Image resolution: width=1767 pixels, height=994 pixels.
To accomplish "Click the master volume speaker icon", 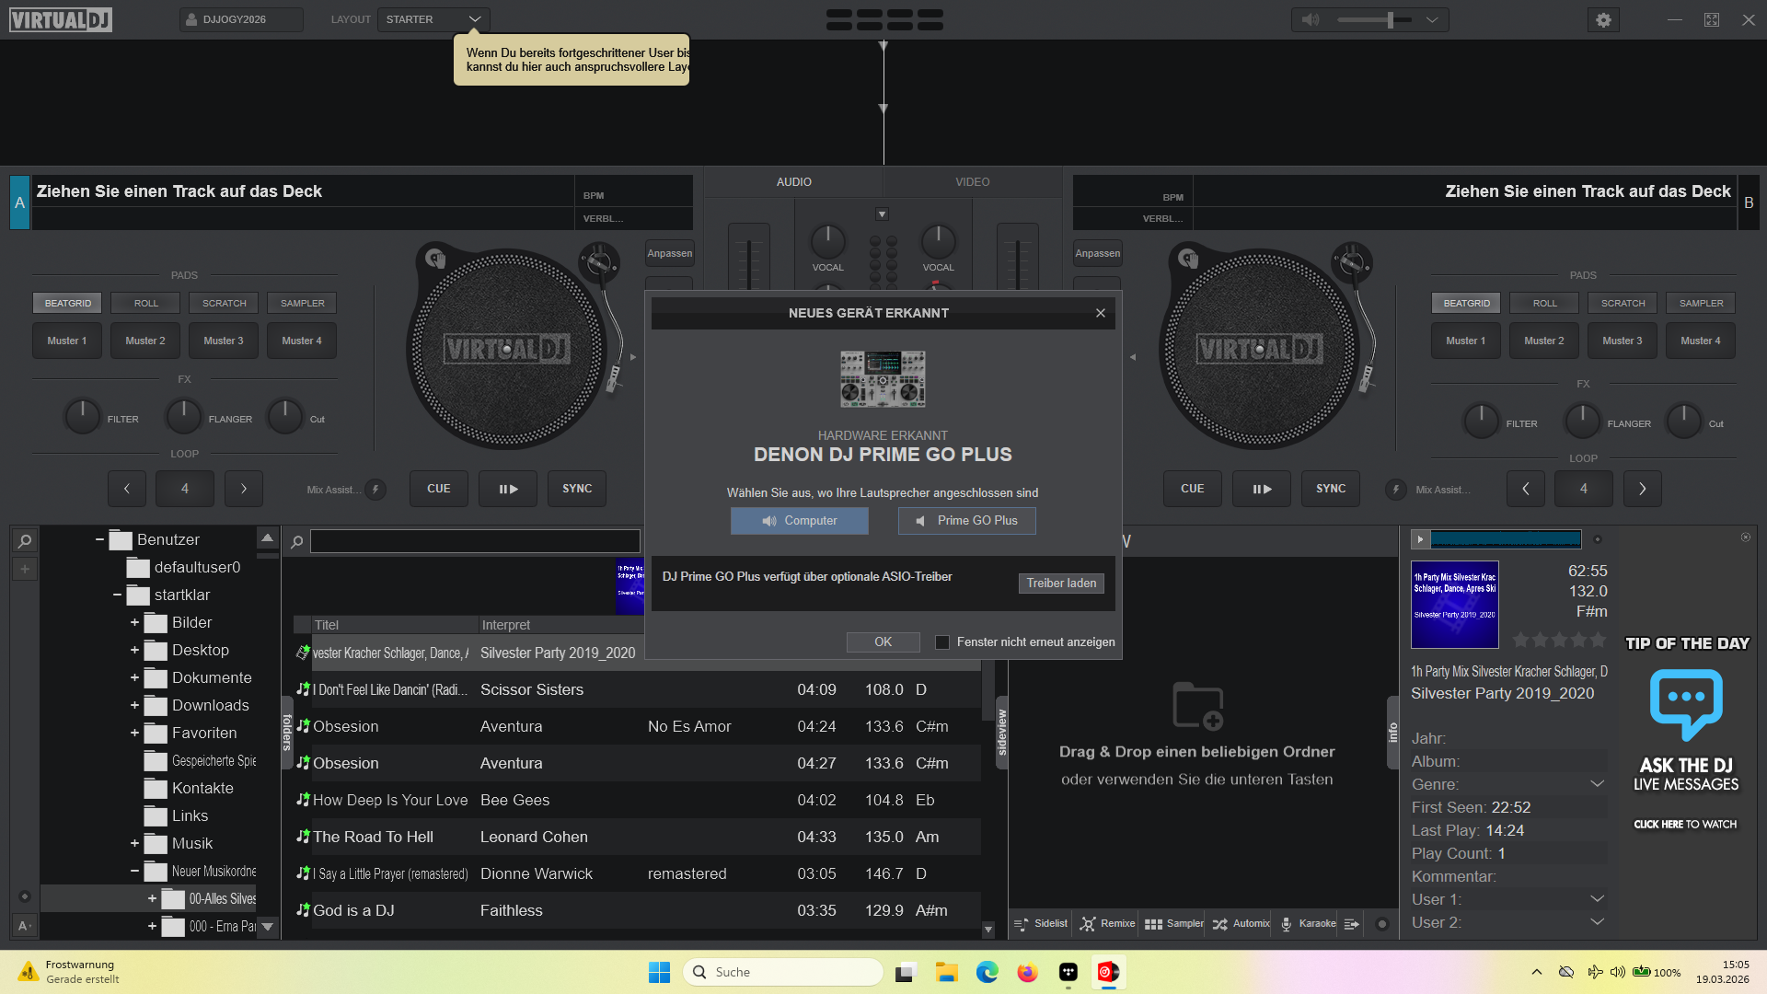I will [1311, 19].
